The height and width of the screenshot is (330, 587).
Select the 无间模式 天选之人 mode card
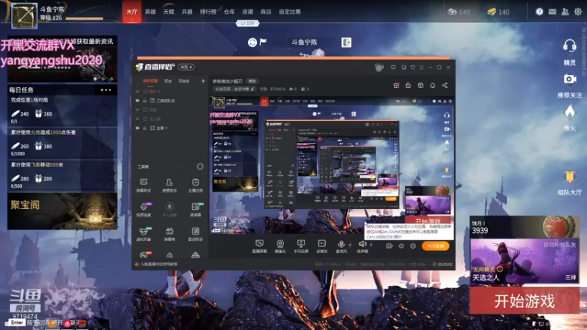point(524,261)
